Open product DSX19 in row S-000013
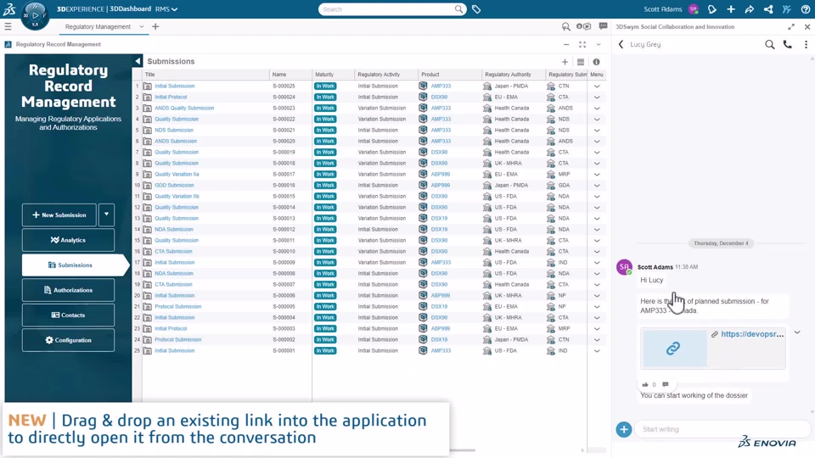Viewport: 815px width, 458px height. pyautogui.click(x=439, y=219)
